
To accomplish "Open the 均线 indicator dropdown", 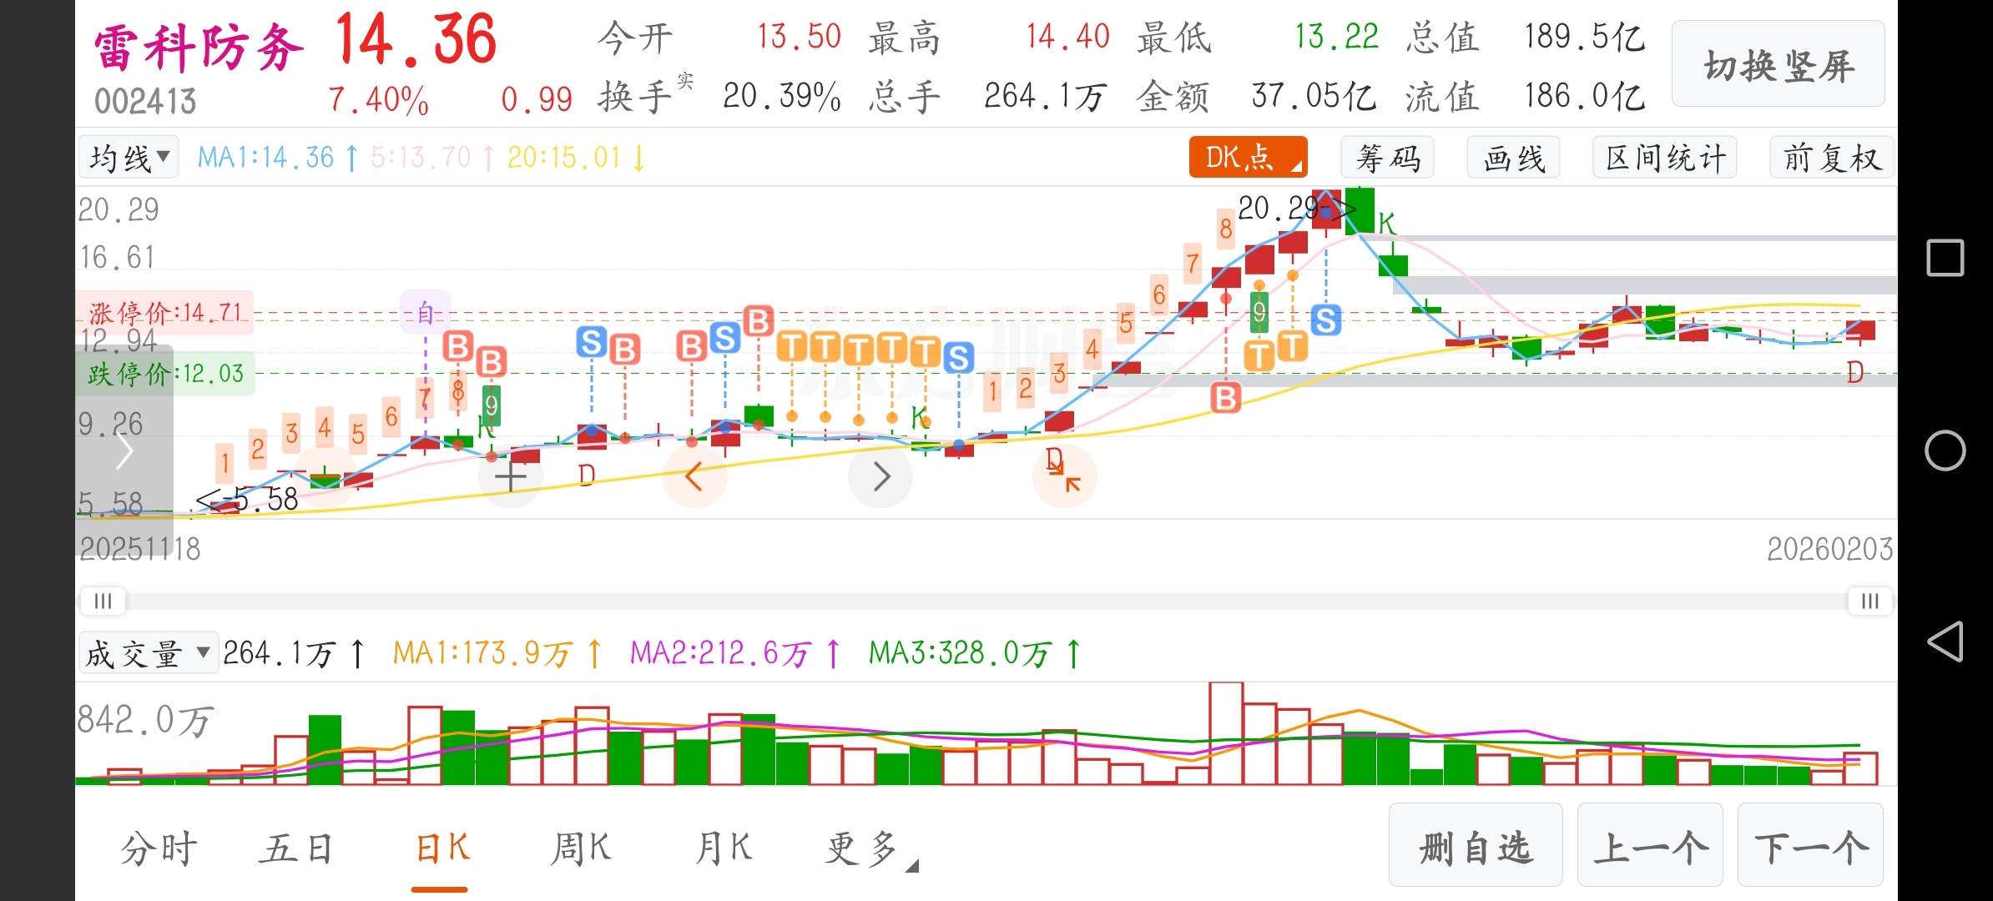I will click(x=129, y=158).
